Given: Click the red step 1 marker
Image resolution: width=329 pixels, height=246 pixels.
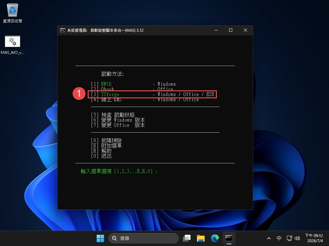Looking at the screenshot, I should (79, 93).
